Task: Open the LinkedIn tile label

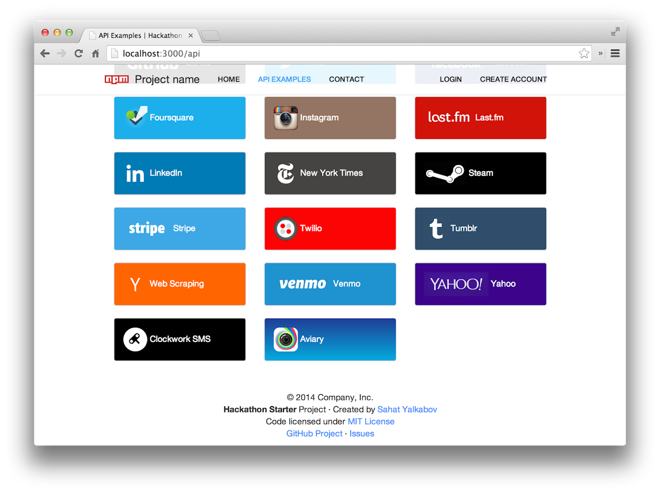Action: click(165, 173)
